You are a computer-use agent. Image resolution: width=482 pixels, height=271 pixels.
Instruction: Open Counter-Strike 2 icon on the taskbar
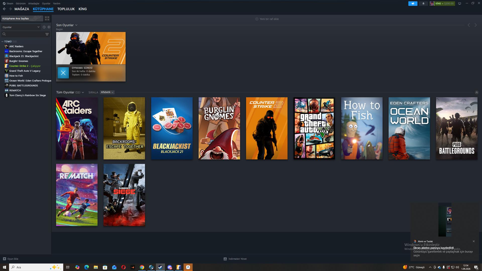point(179,267)
